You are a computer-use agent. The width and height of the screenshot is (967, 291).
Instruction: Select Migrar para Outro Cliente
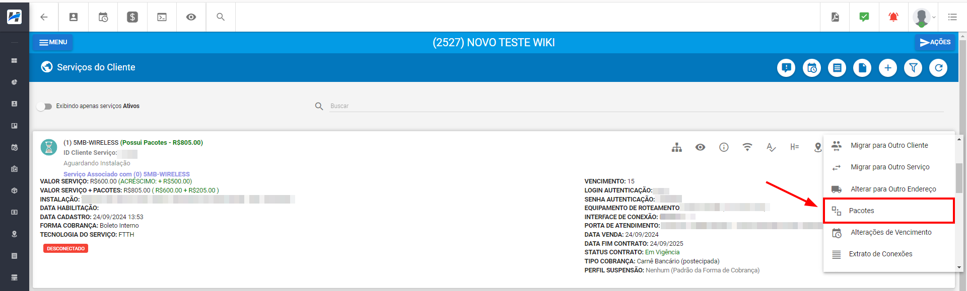[x=889, y=145]
